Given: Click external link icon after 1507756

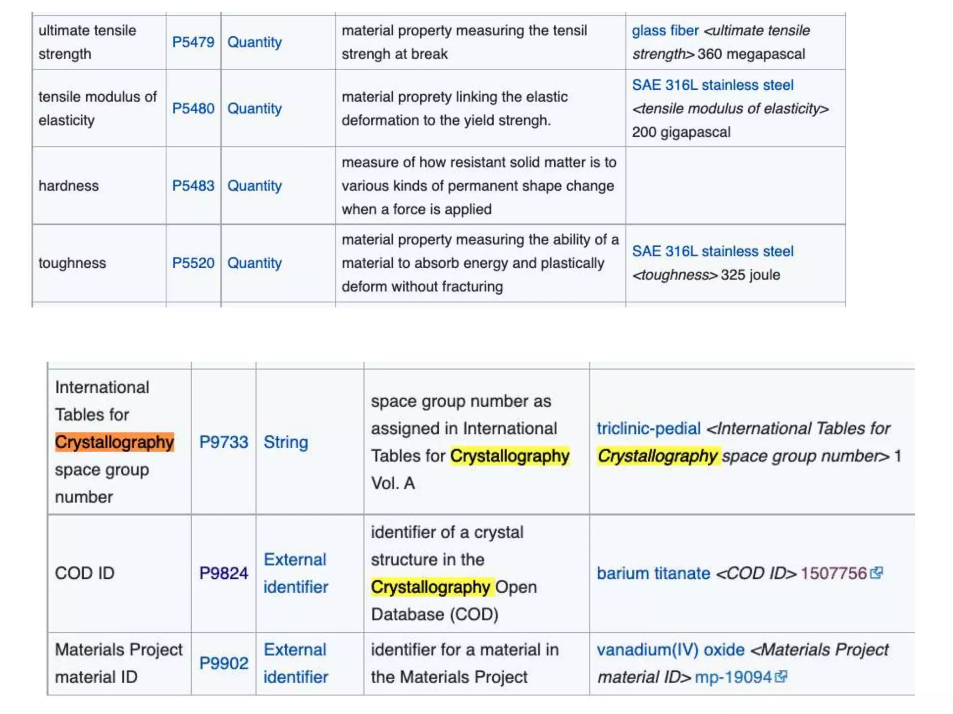Looking at the screenshot, I should (876, 573).
